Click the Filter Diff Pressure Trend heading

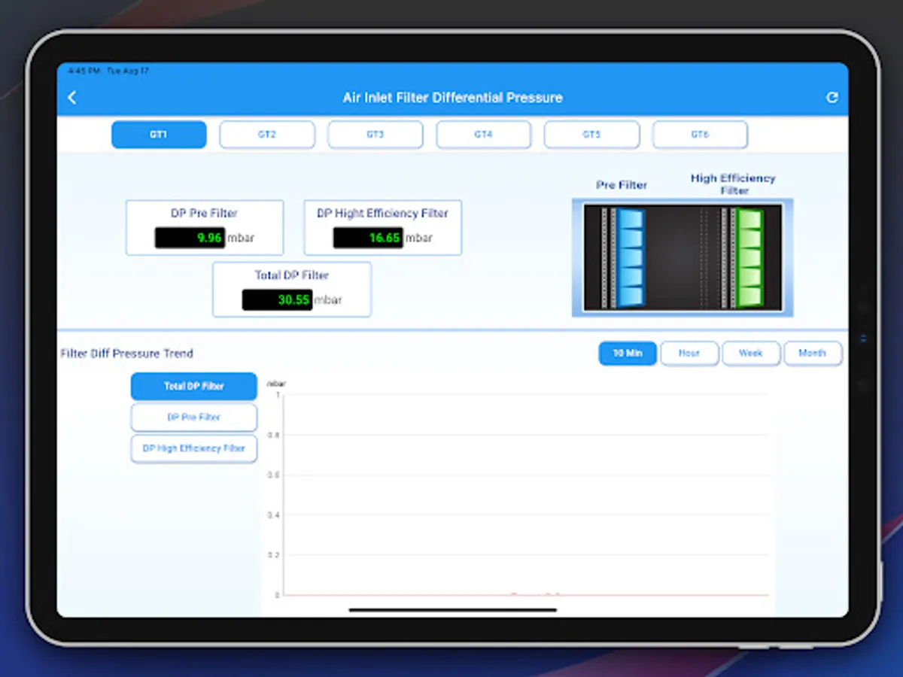coord(127,354)
